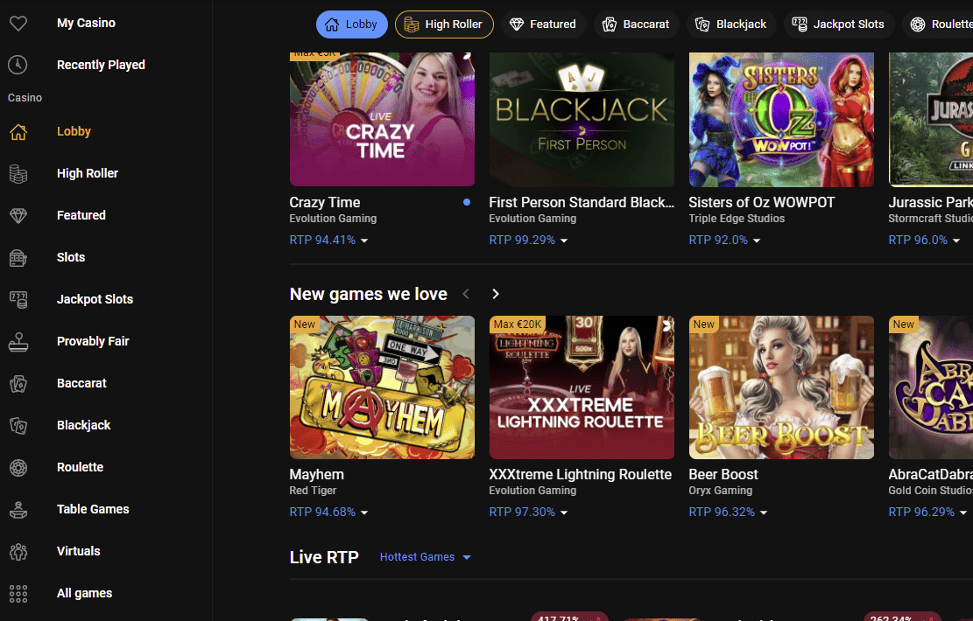Select the Jackpot Slots top tab
973x621 pixels.
(837, 24)
